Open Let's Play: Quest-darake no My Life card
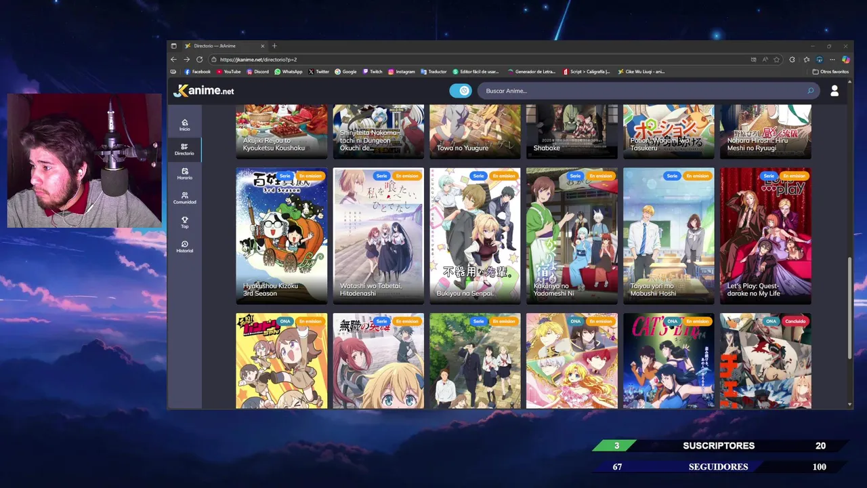The height and width of the screenshot is (488, 867). [765, 235]
